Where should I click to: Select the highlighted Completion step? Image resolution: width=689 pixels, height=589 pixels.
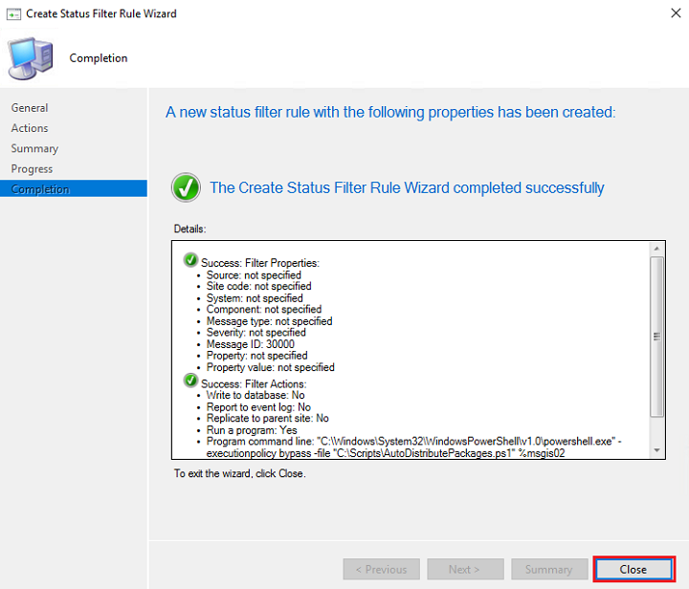point(40,189)
